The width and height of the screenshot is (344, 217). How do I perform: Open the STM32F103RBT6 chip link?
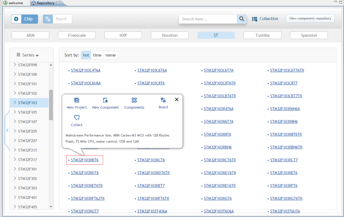click(x=85, y=160)
